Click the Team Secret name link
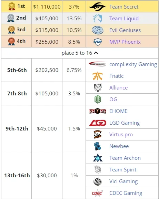The image size is (159, 199). [x=124, y=7]
